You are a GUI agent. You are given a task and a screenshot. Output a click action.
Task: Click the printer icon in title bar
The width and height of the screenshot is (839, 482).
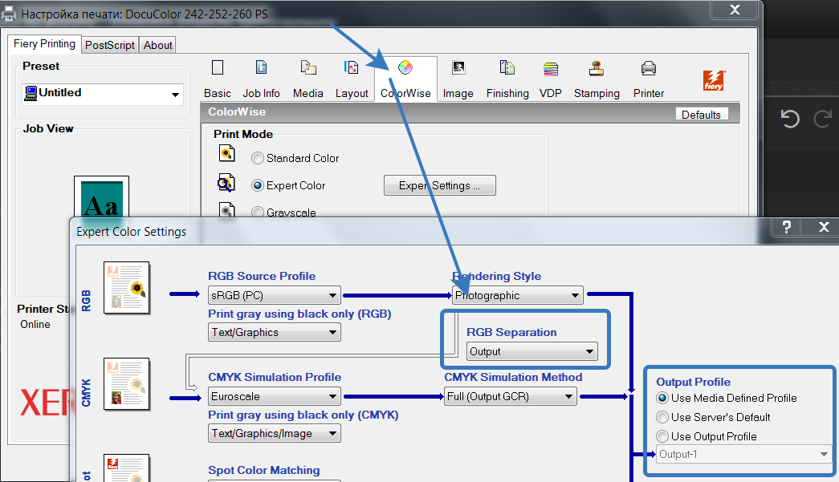click(9, 14)
